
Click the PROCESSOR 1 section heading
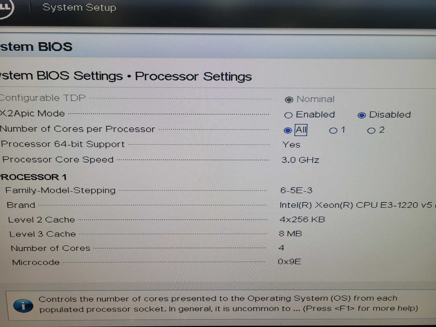click(x=34, y=177)
